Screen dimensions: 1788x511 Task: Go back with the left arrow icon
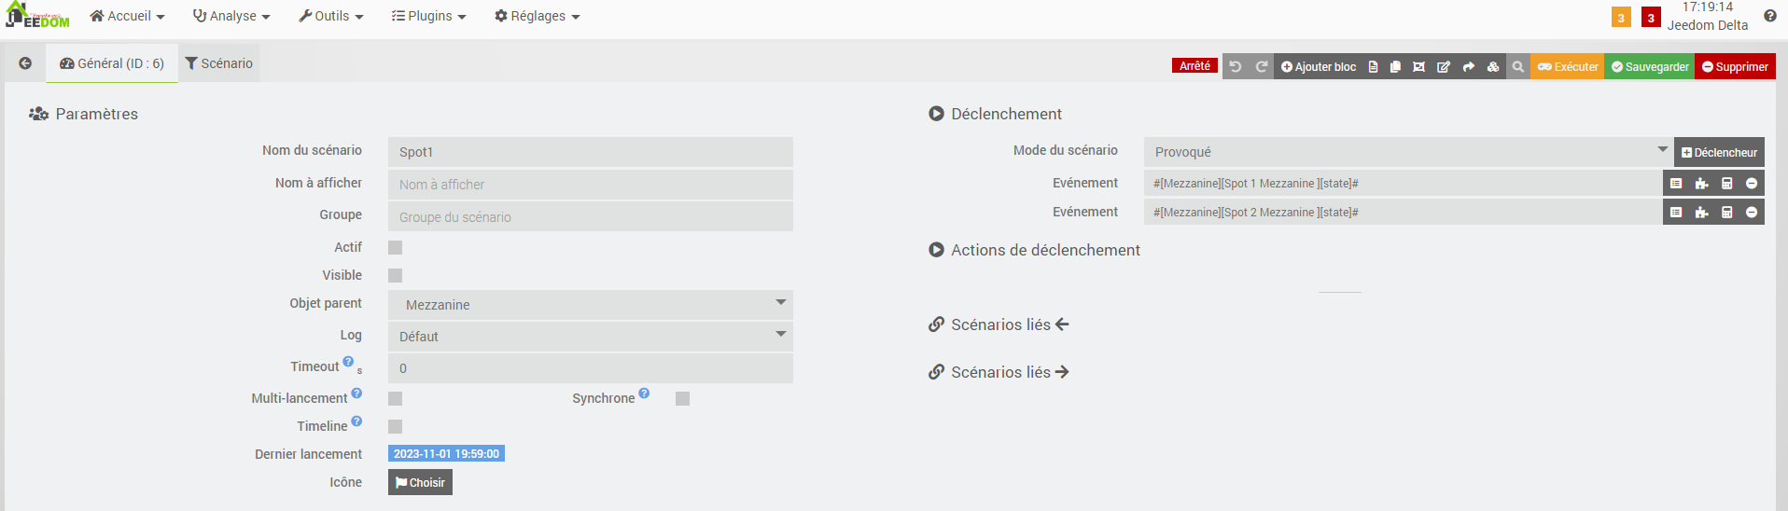25,63
